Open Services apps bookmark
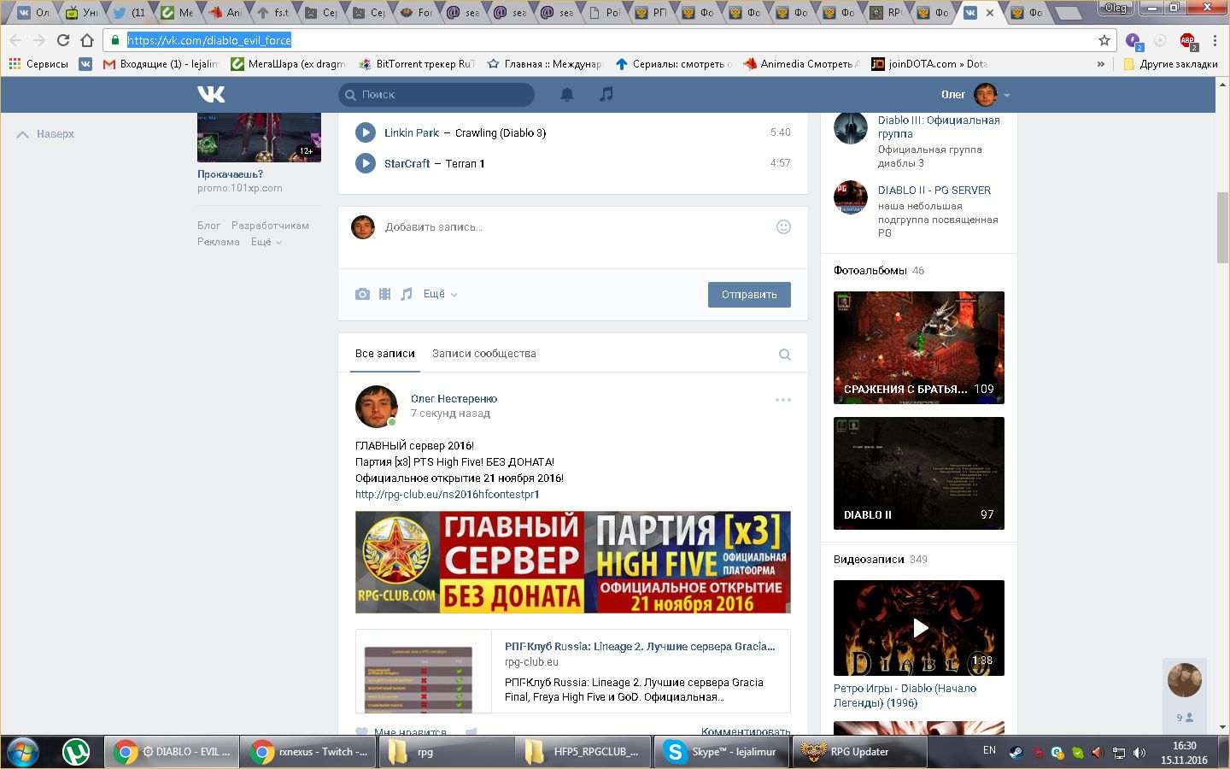This screenshot has width=1230, height=769. (x=38, y=64)
